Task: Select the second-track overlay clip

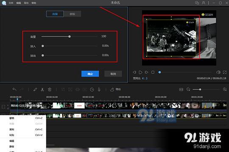Action: [x=118, y=116]
